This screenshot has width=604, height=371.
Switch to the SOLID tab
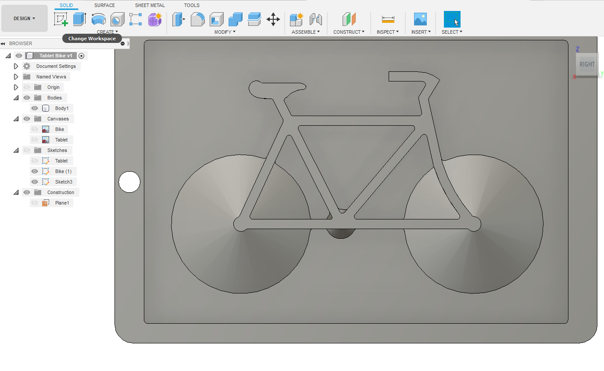(x=66, y=5)
